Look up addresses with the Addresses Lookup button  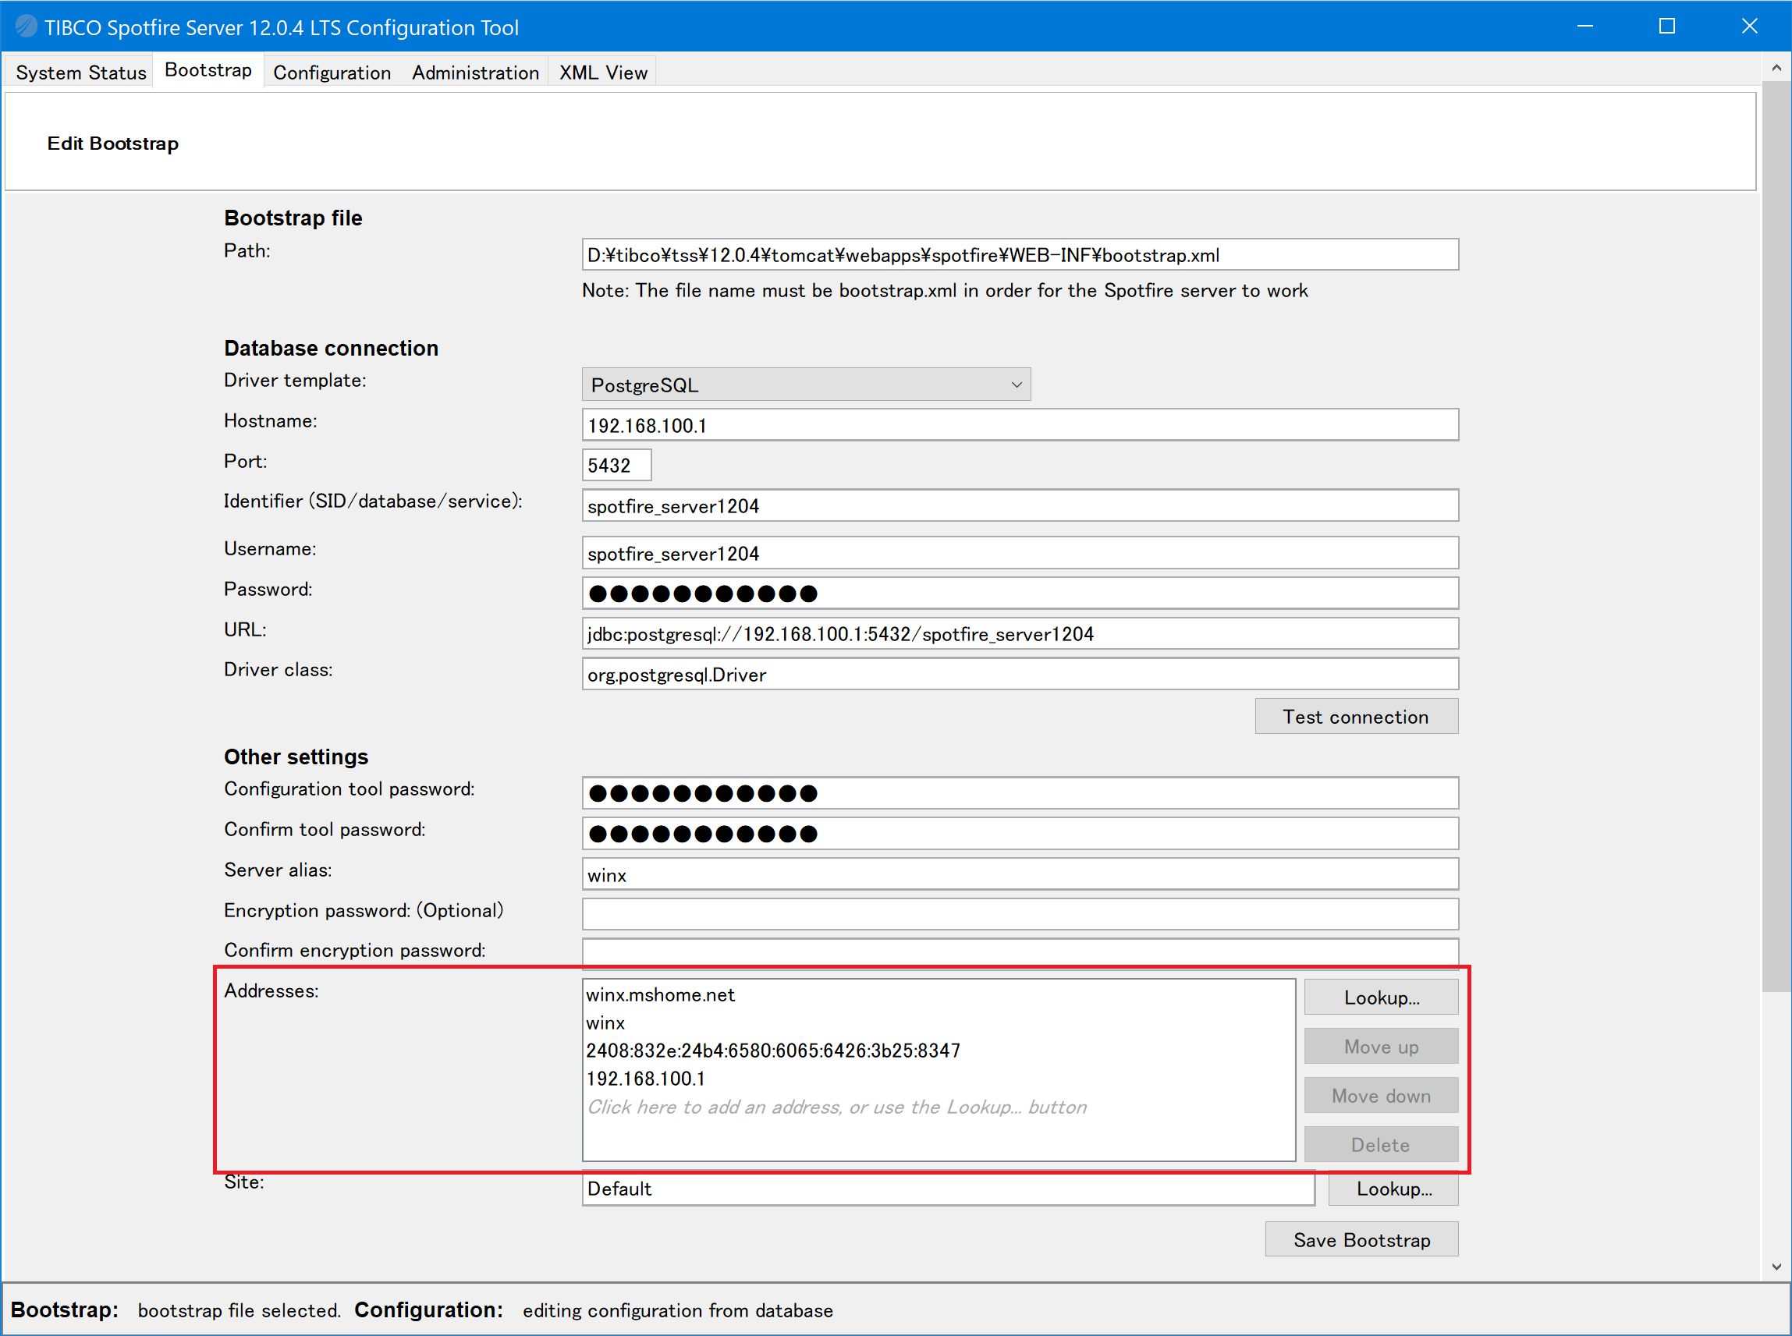[1381, 998]
